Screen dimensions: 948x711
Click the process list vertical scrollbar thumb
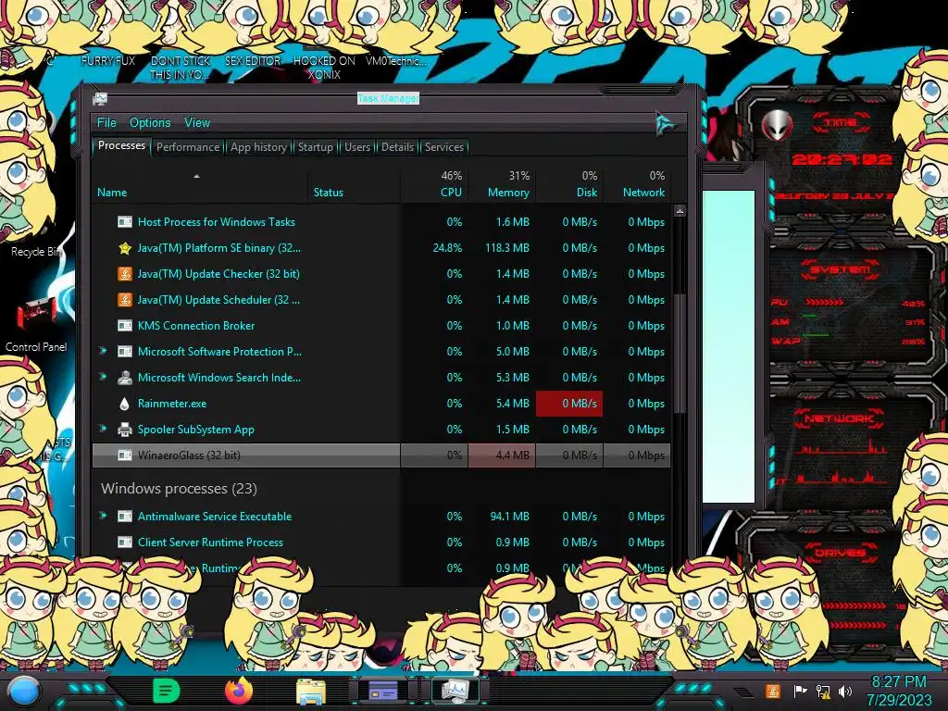pyautogui.click(x=680, y=354)
